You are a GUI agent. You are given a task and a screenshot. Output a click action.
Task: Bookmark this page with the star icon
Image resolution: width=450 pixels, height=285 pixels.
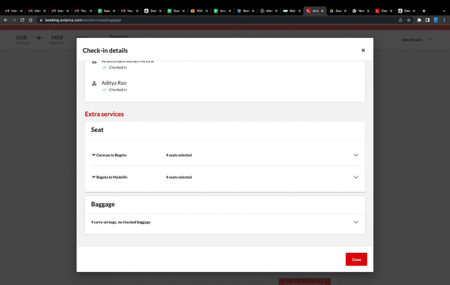[409, 20]
